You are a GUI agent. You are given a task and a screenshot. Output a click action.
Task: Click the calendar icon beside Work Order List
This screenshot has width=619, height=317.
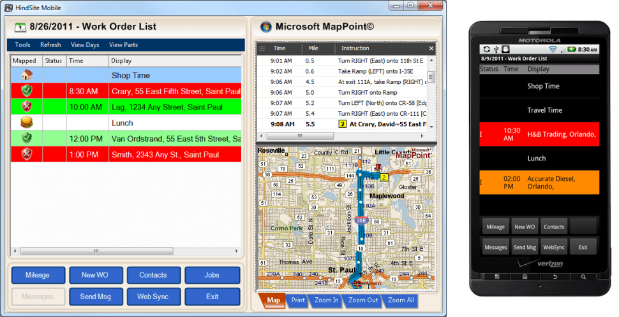point(20,27)
